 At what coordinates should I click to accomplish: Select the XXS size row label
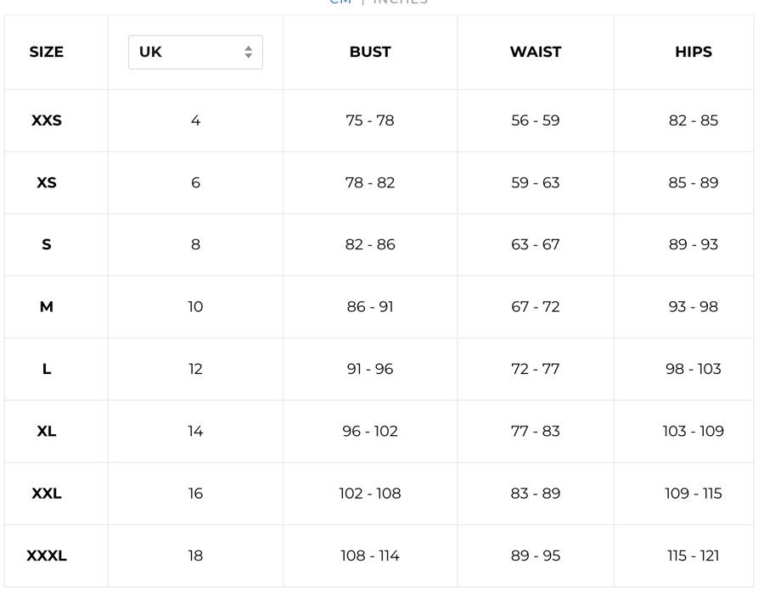coord(47,120)
